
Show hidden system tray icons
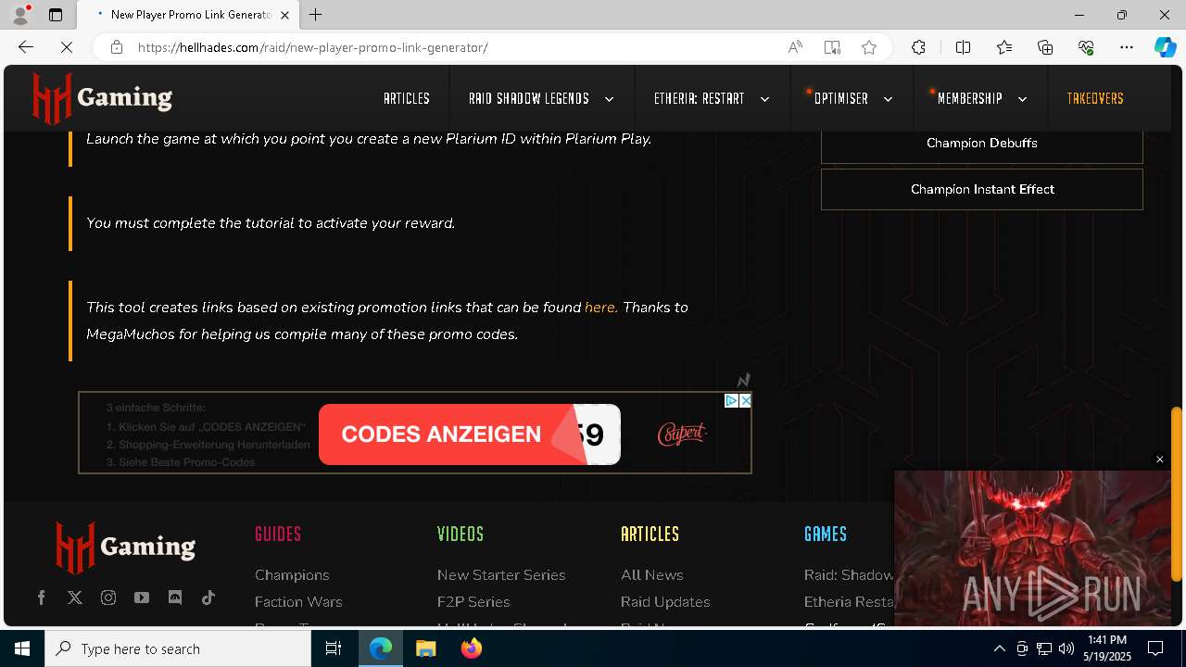pos(999,648)
